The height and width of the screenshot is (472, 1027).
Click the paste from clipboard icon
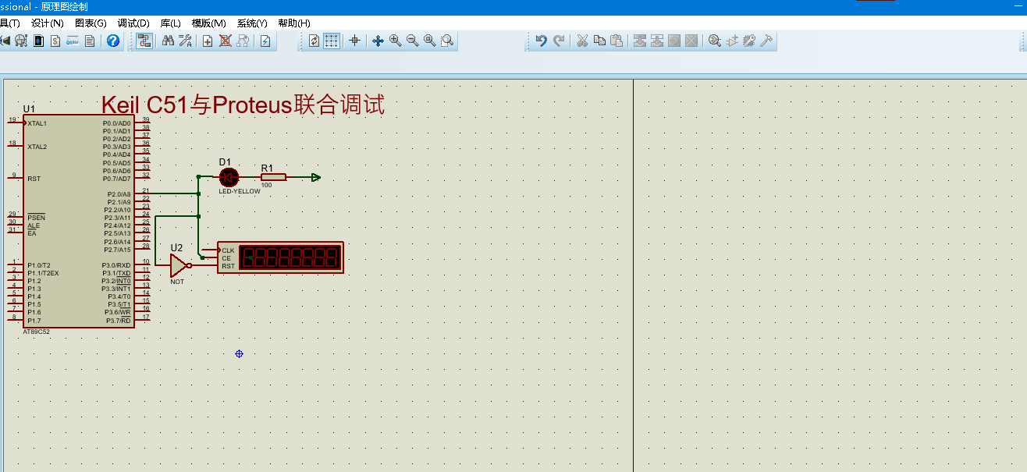[x=617, y=41]
